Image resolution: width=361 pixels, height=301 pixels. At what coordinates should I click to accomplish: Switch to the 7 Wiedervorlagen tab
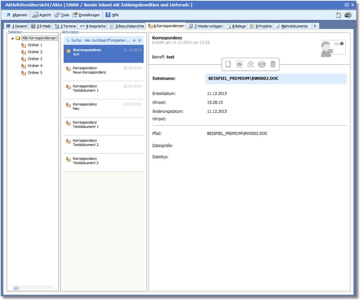[205, 26]
